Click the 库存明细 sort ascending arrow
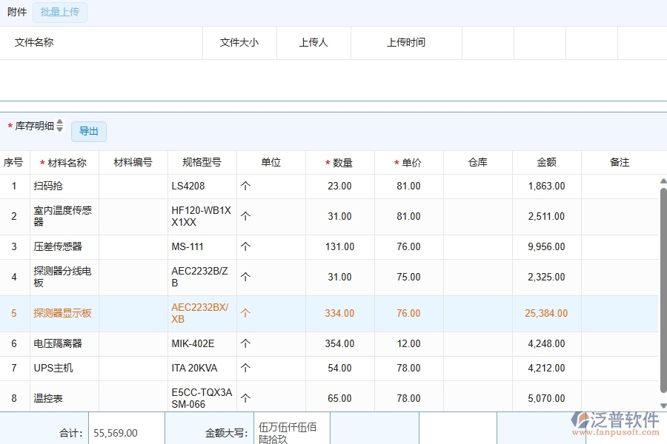This screenshot has height=444, width=667. point(59,123)
